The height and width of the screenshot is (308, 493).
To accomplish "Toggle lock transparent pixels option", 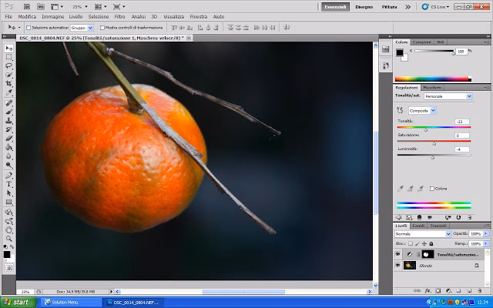I will tap(411, 243).
